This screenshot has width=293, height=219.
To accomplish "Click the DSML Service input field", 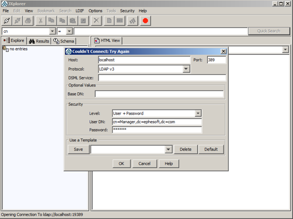I will [162, 78].
